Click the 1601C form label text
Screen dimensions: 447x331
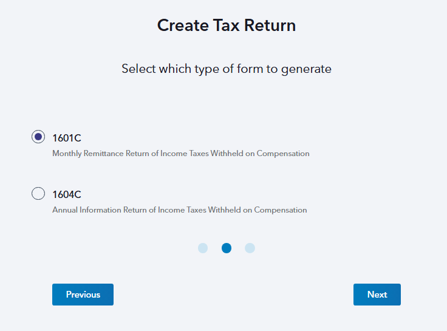pyautogui.click(x=67, y=138)
